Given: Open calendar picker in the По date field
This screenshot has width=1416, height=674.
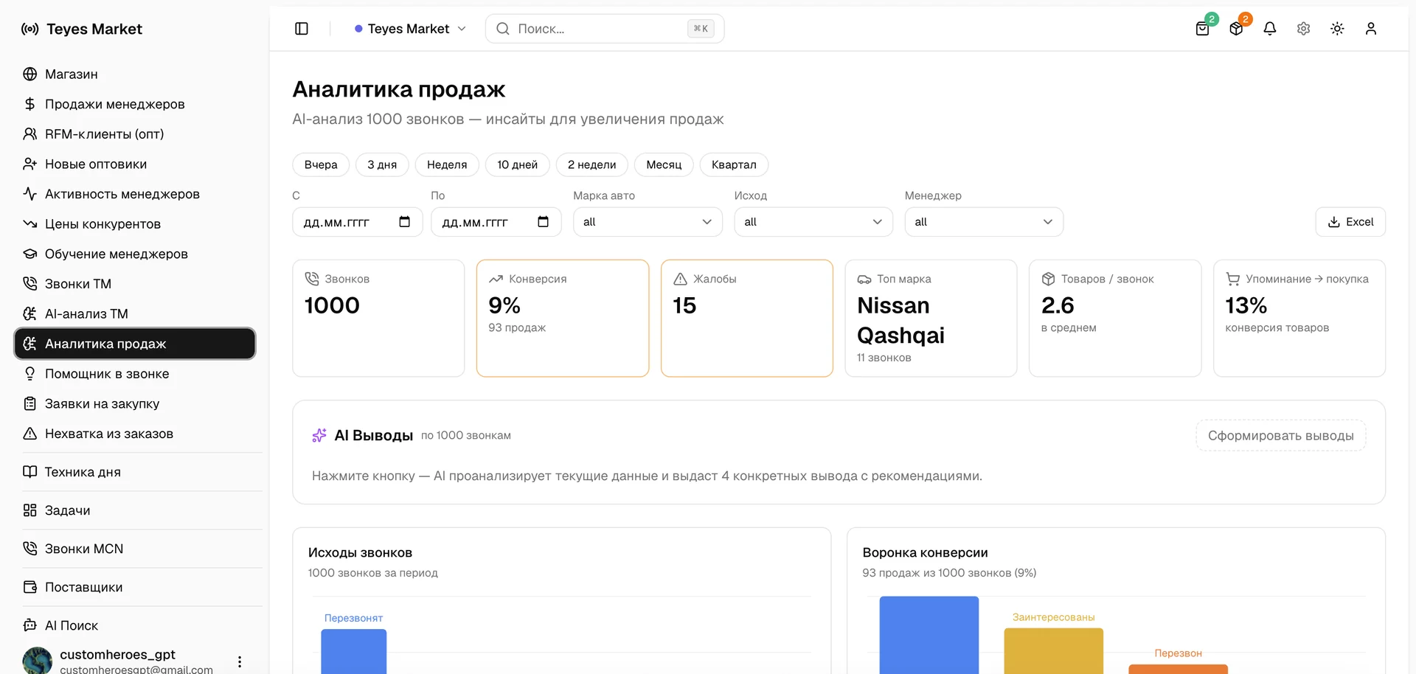Looking at the screenshot, I should click(543, 222).
